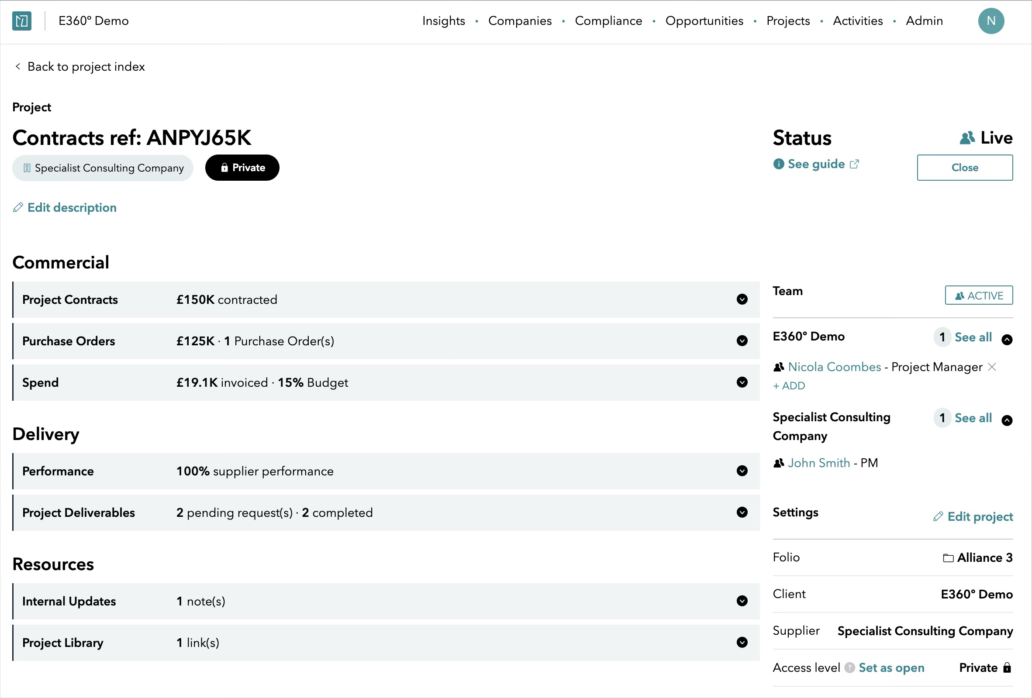Open the Activities menu
Viewport: 1032px width, 698px height.
[x=858, y=21]
